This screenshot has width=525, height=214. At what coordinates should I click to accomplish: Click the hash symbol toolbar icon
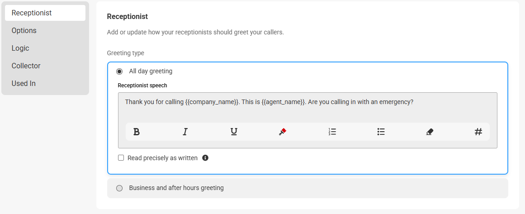point(478,132)
